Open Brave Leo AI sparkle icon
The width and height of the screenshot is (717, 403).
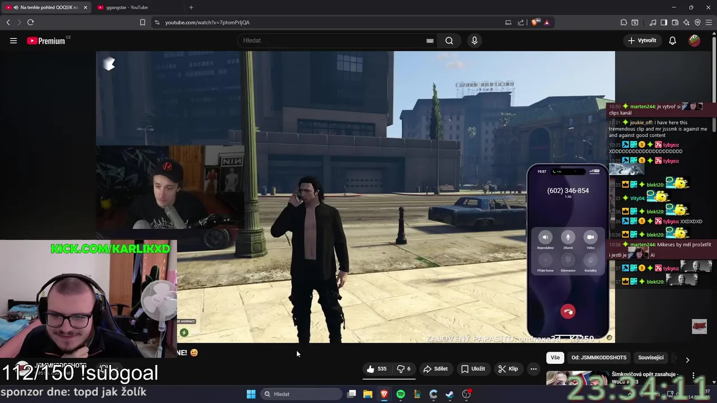coord(686,22)
